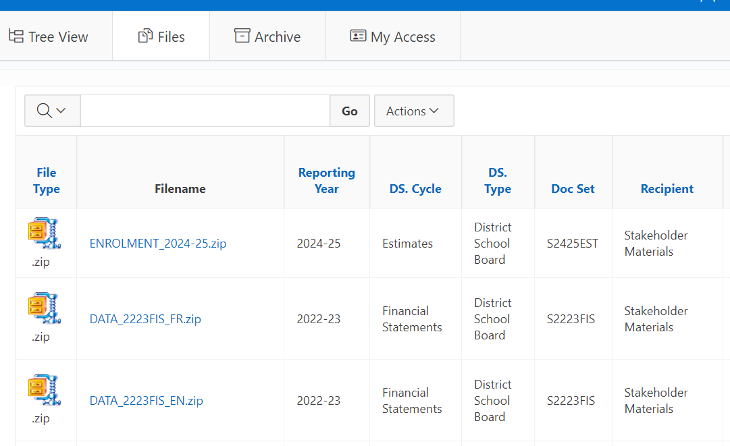Expand the Actions dropdown menu

[x=413, y=111]
